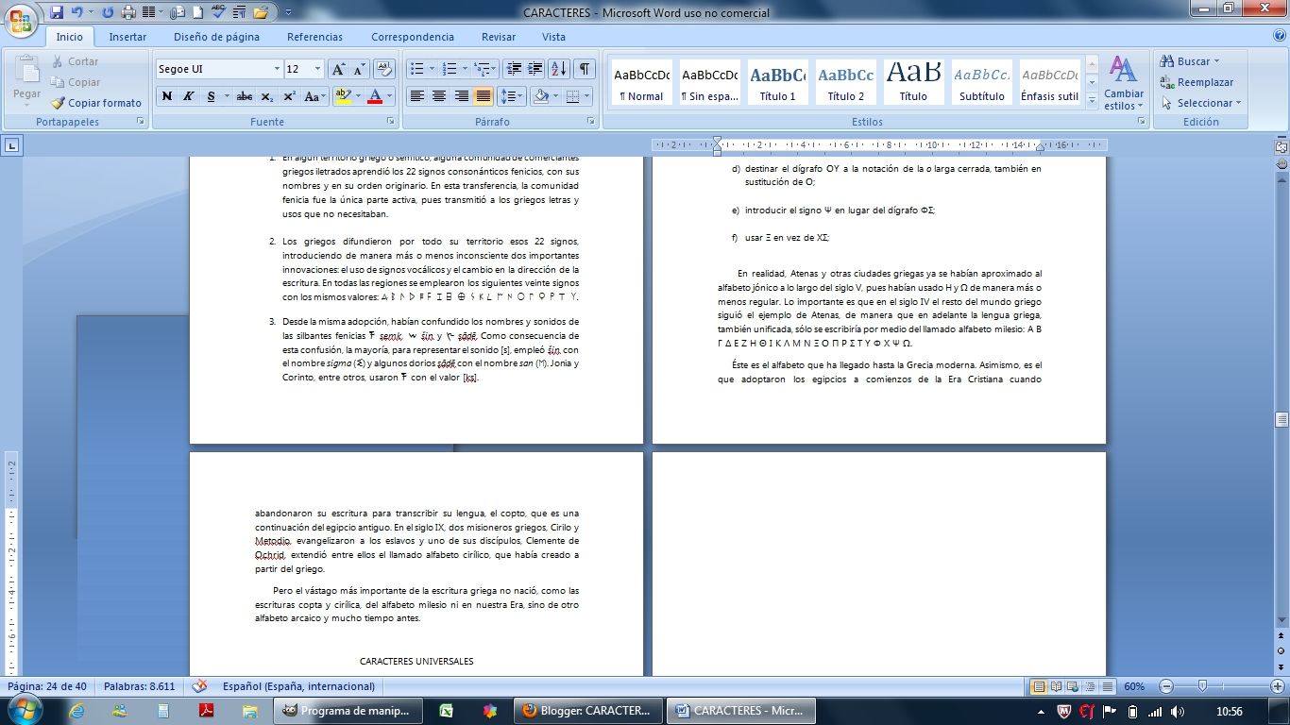Open the Referencias ribbon tab
Screen dimensions: 1290x725
click(x=314, y=37)
